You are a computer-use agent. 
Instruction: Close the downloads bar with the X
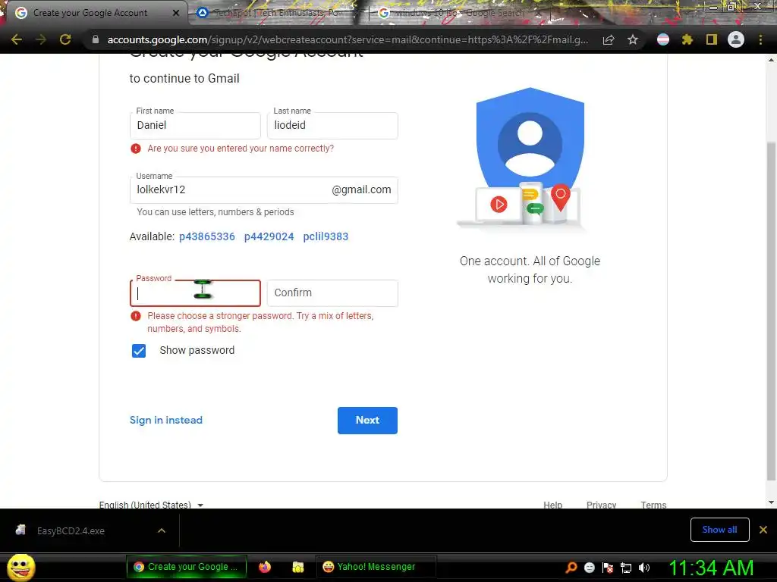tap(763, 530)
